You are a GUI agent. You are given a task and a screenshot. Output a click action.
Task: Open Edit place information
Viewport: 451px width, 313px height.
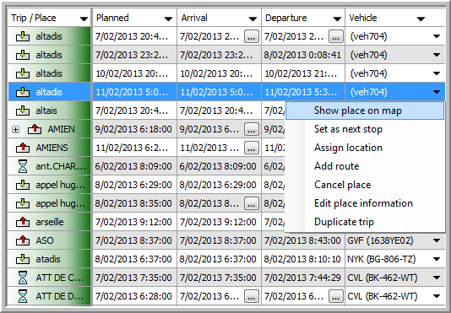365,203
